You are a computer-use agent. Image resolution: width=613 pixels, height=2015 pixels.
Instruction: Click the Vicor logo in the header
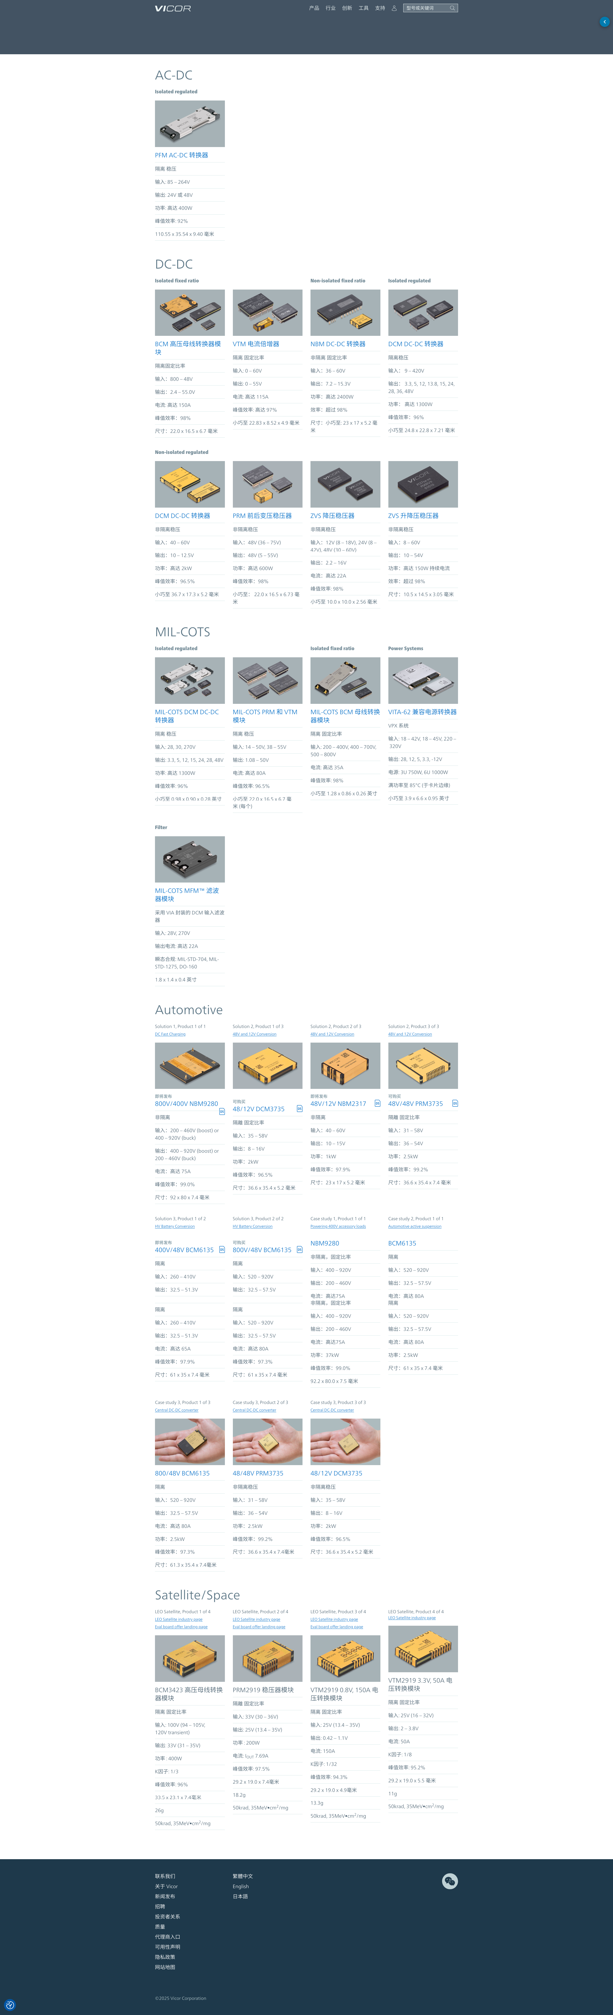tap(173, 9)
